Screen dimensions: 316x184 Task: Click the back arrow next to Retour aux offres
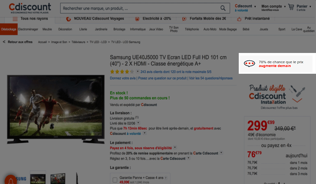(x=4, y=42)
